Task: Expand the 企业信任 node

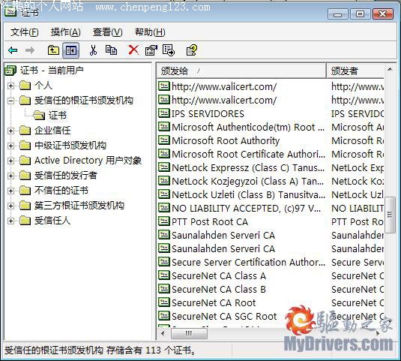Action: point(10,131)
